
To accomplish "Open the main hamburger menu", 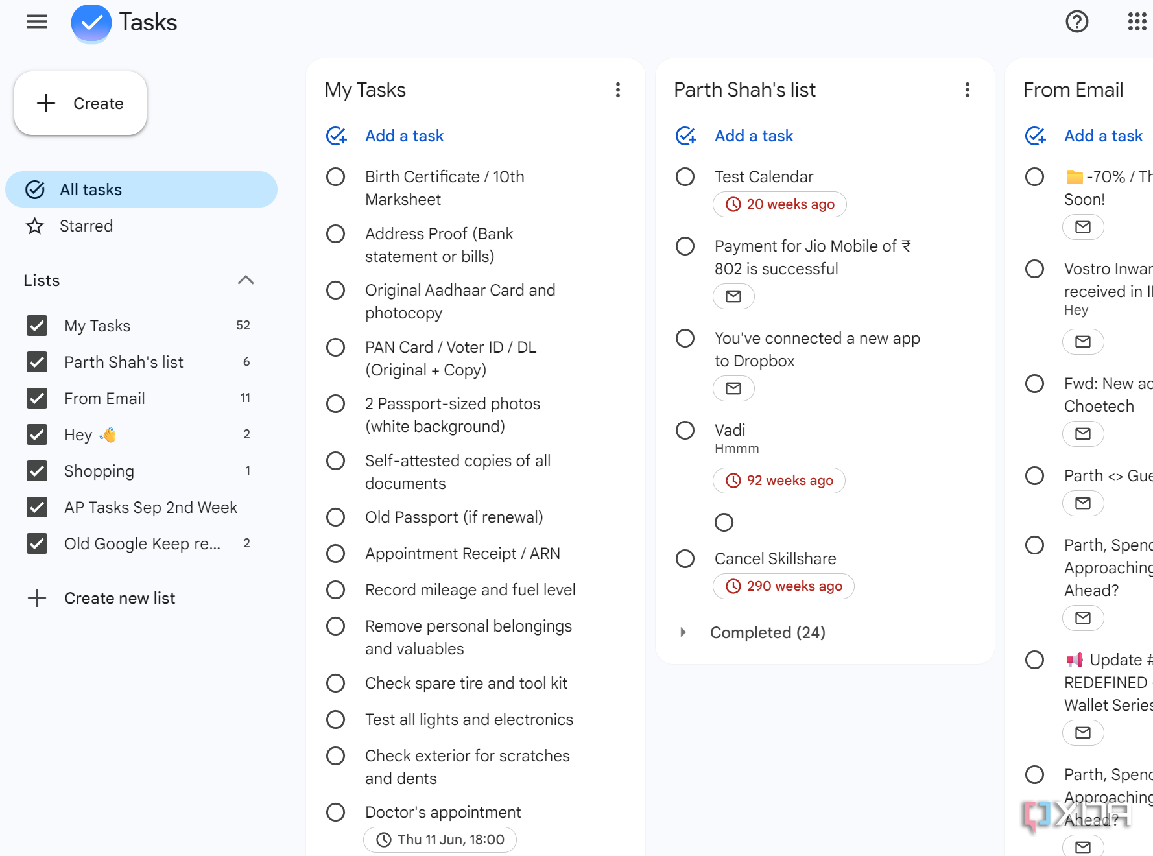I will coord(37,22).
